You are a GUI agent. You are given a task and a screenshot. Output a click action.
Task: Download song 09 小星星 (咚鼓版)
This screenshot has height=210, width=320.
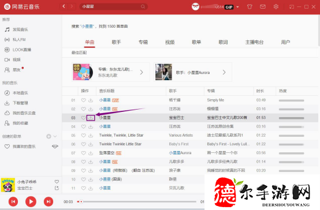coord(91,171)
